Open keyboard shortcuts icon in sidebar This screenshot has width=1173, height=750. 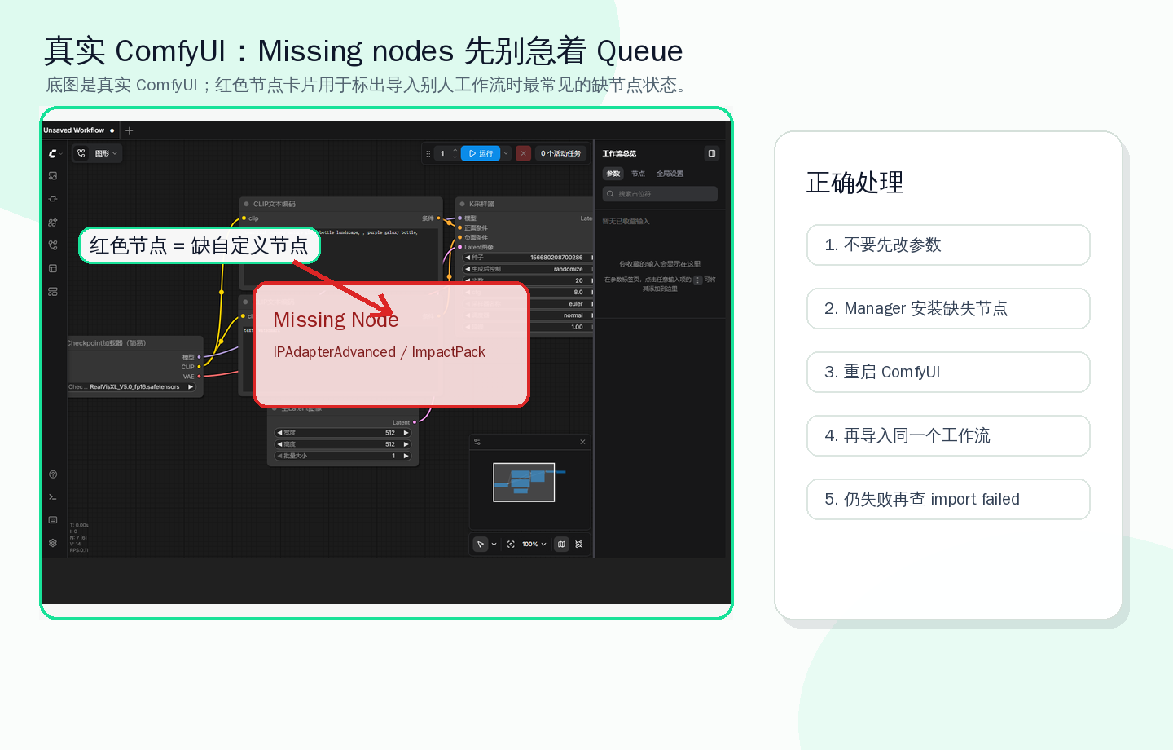[x=53, y=520]
